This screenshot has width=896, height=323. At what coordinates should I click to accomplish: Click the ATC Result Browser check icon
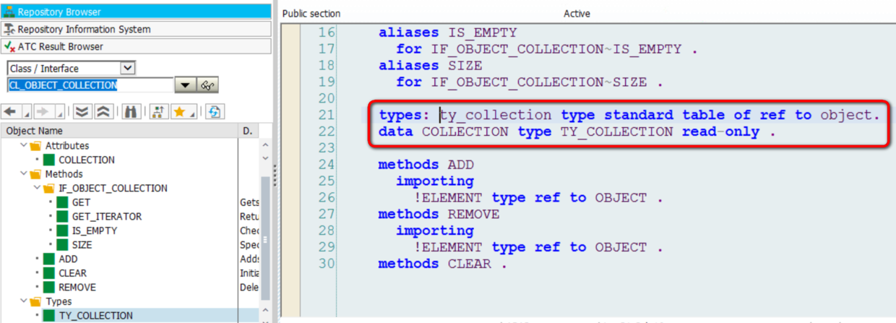9,46
